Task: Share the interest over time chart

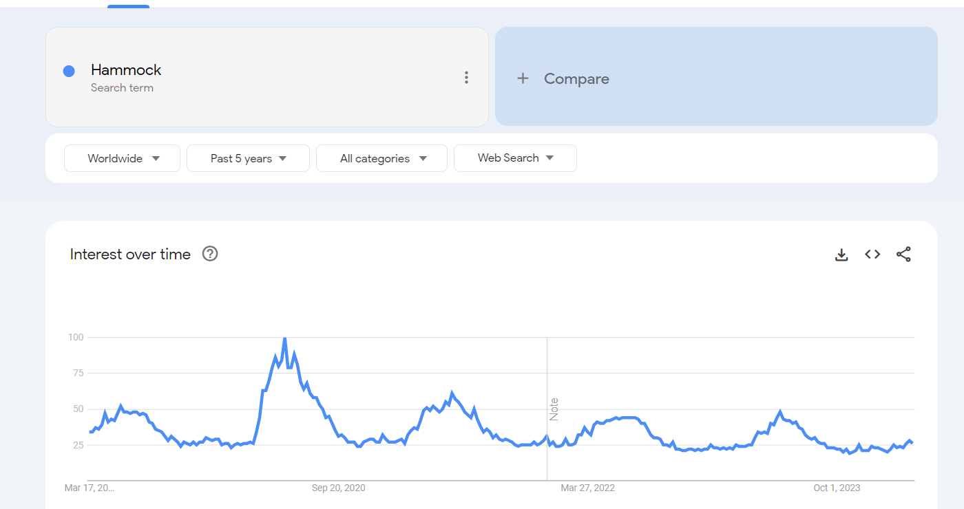Action: click(x=903, y=254)
